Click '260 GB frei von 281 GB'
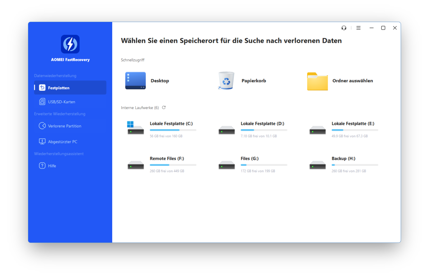The image size is (429, 277). (x=349, y=171)
